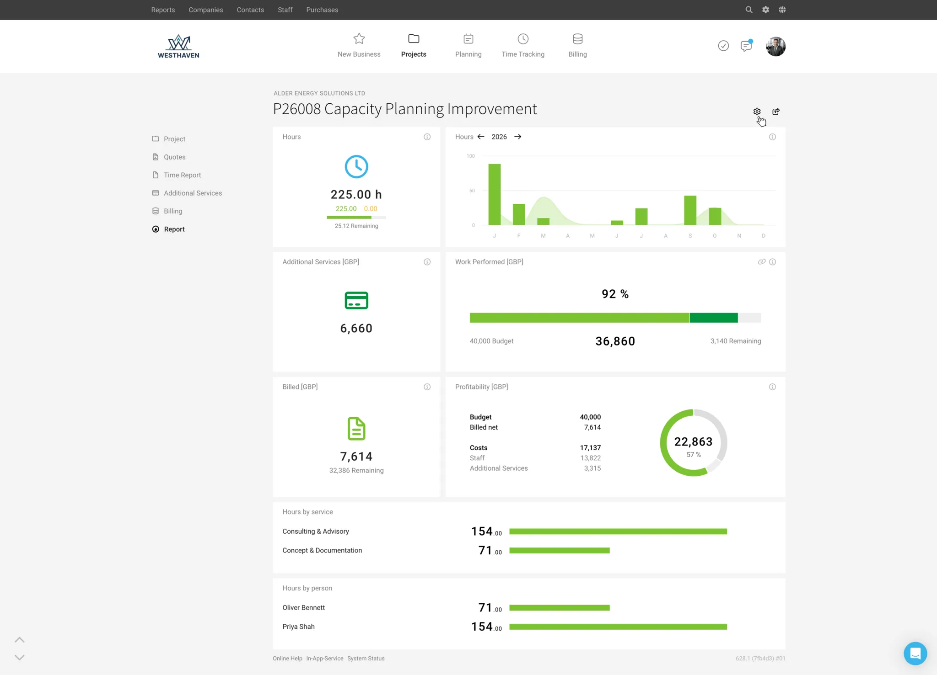Check System Status via footer link

(366, 658)
